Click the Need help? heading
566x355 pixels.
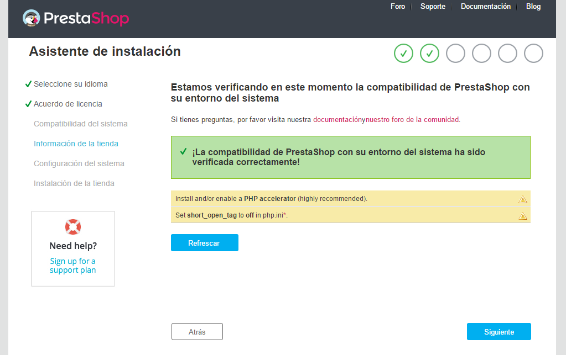click(x=73, y=246)
